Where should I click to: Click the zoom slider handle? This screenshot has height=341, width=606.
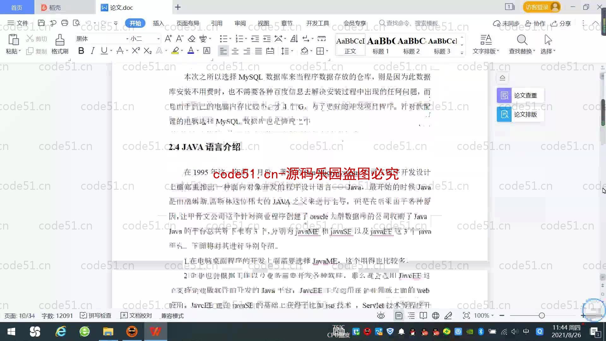coord(542,315)
